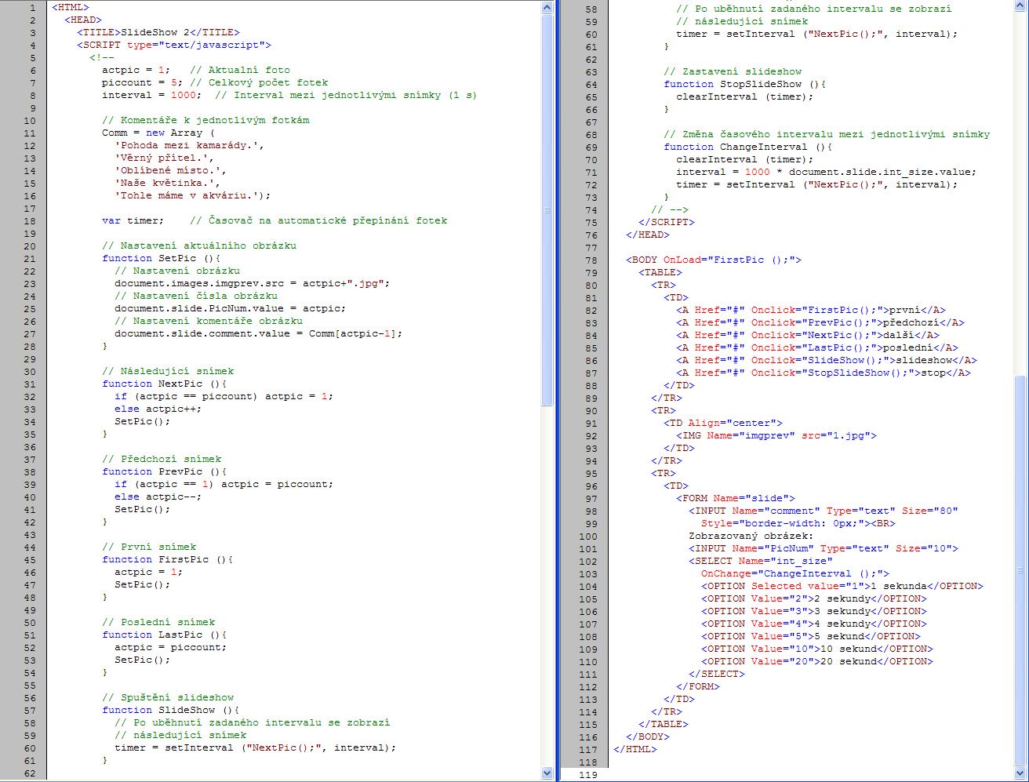
Task: Click the closing </HTML> tag
Action: [634, 749]
